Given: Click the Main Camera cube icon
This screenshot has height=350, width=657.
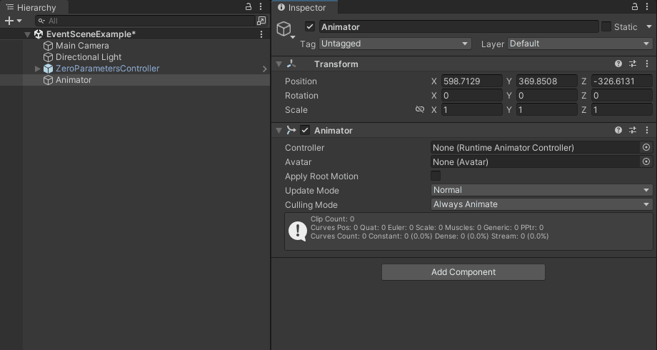Looking at the screenshot, I should 48,46.
